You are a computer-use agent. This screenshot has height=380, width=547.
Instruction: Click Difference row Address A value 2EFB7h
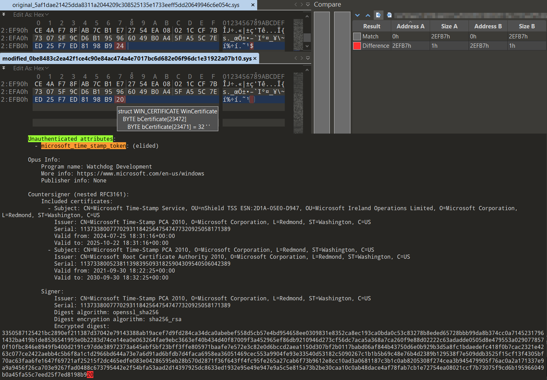click(x=401, y=46)
